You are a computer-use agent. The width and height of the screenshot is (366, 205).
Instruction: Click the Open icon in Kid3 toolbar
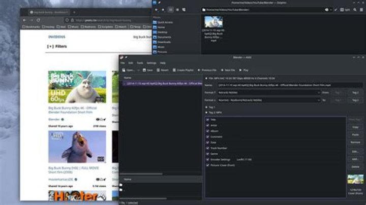128,70
